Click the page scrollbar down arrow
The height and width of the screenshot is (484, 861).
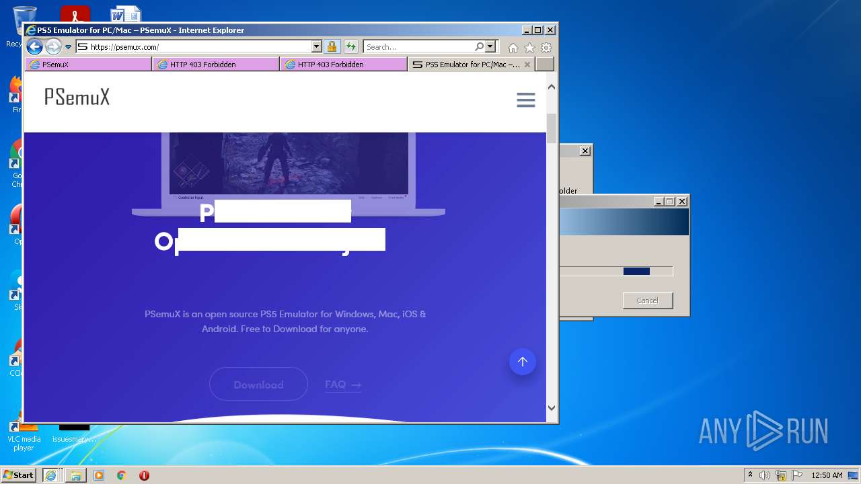point(552,407)
